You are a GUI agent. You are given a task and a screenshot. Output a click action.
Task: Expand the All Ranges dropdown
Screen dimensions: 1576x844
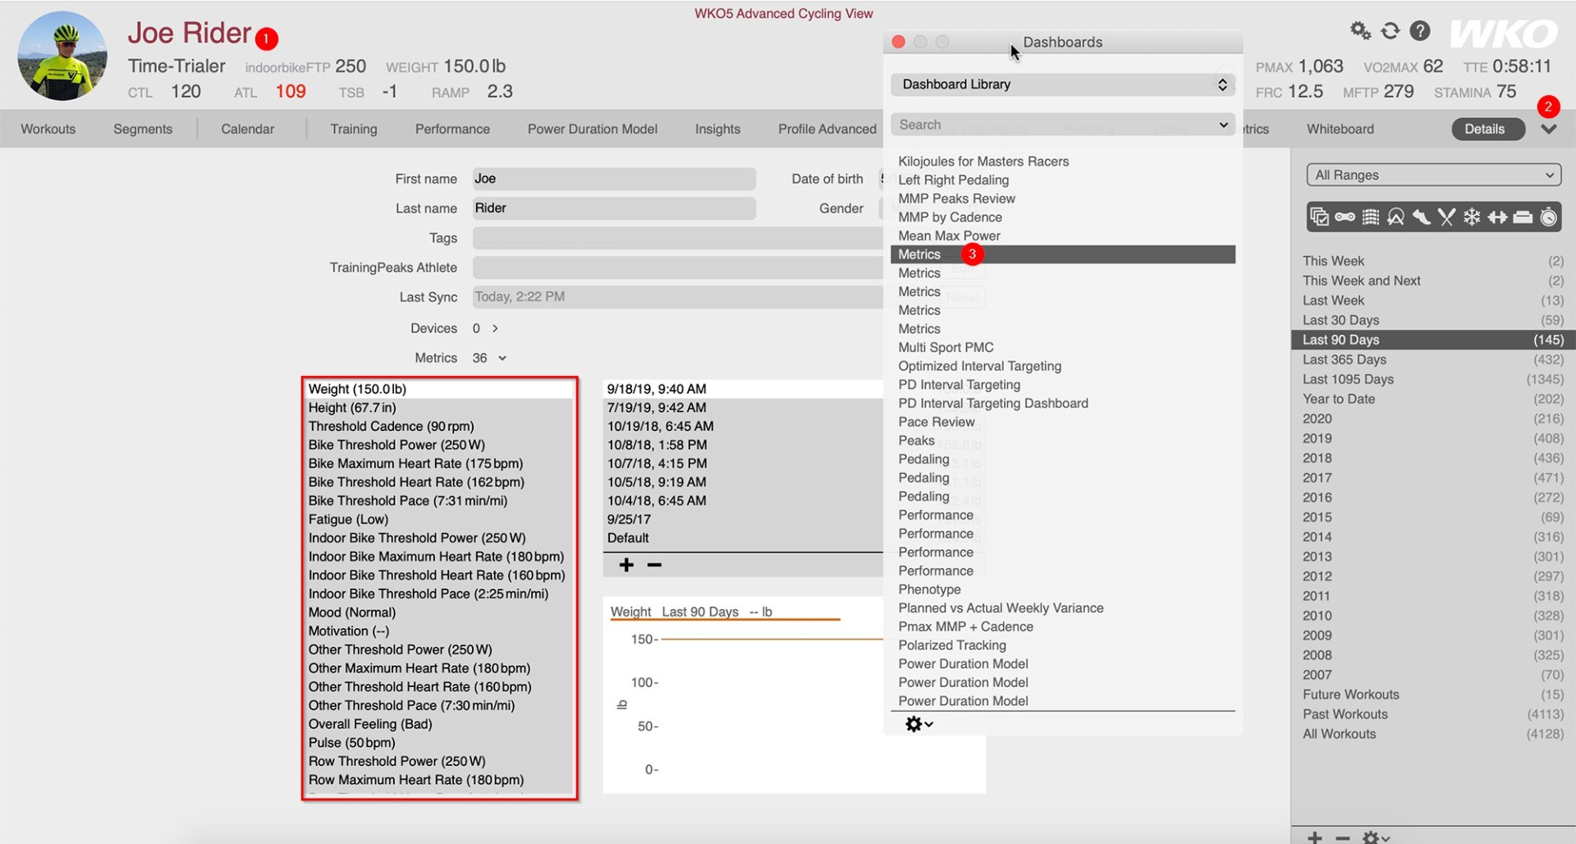point(1432,175)
